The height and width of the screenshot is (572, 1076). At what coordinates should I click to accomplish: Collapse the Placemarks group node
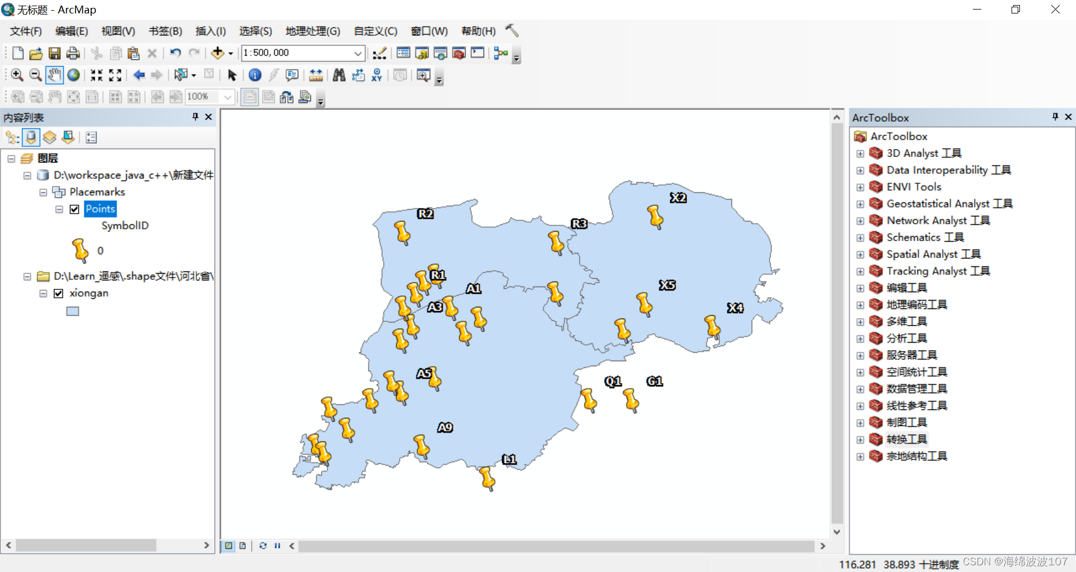point(43,192)
